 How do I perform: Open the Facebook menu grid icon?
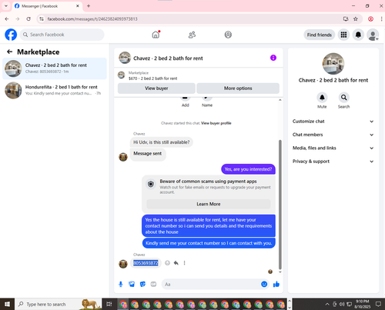(343, 35)
